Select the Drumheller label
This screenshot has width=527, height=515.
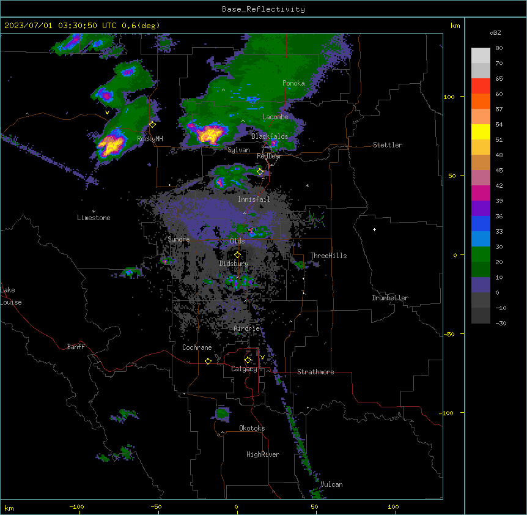point(390,298)
